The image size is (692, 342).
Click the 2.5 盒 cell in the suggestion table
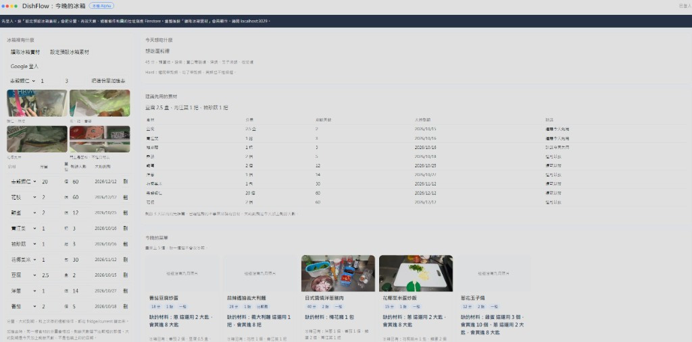(251, 129)
